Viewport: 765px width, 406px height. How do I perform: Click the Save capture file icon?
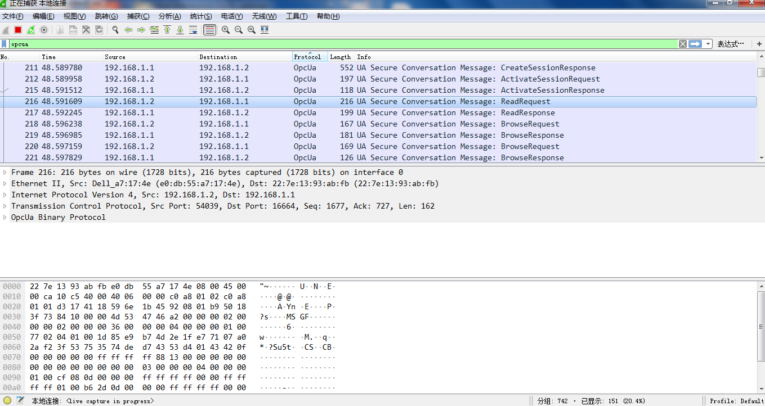pos(73,30)
